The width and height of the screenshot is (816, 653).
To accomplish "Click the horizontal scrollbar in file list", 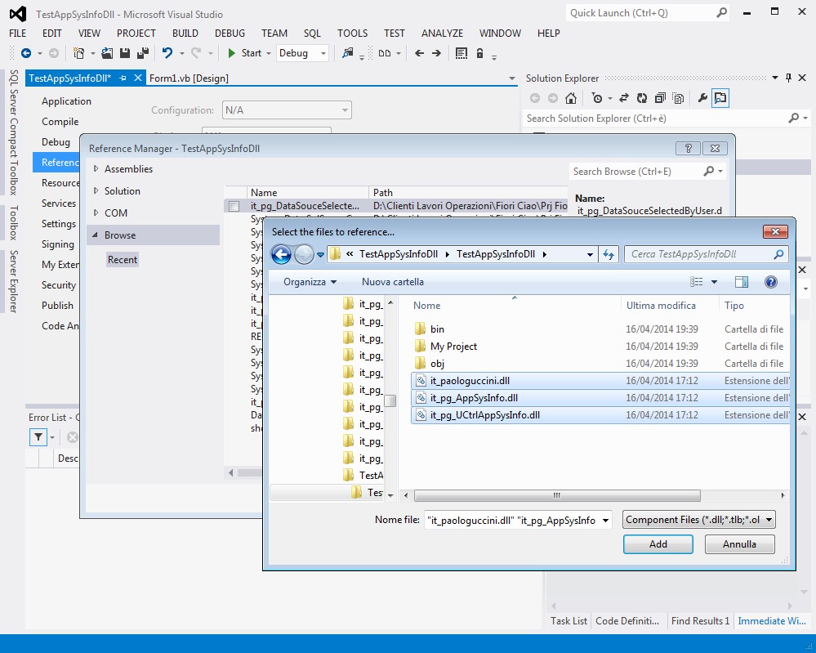I will point(557,495).
